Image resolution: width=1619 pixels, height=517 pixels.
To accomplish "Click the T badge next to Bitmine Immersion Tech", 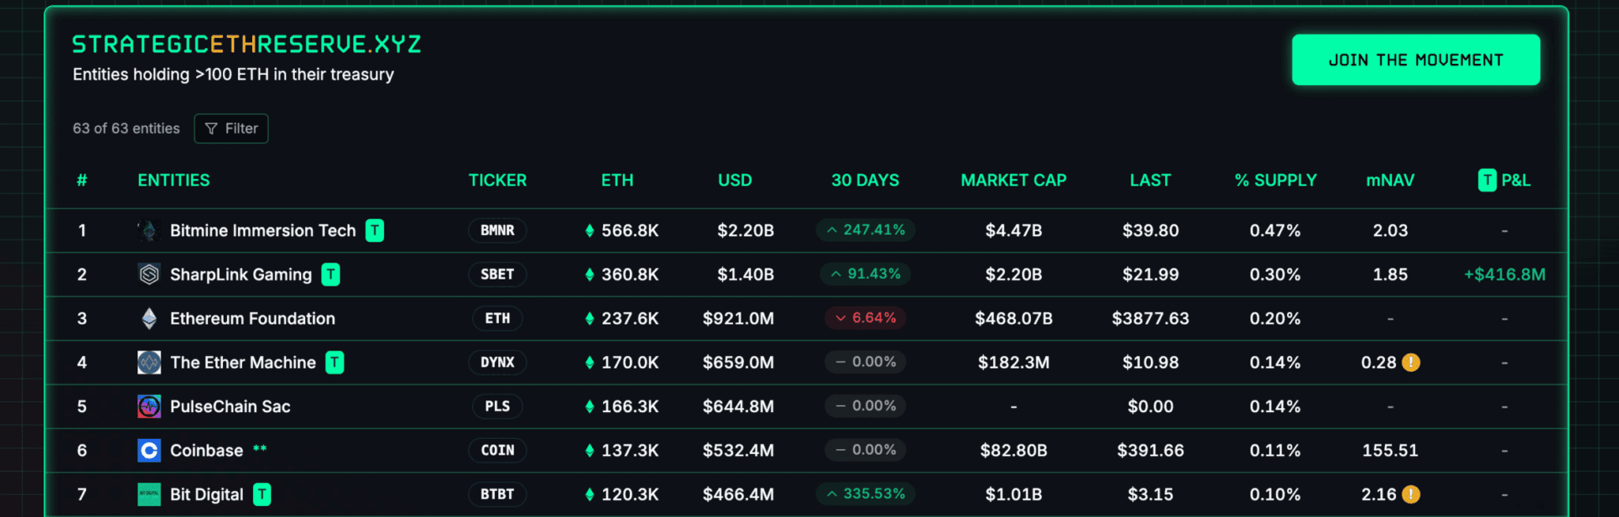I will pos(375,230).
